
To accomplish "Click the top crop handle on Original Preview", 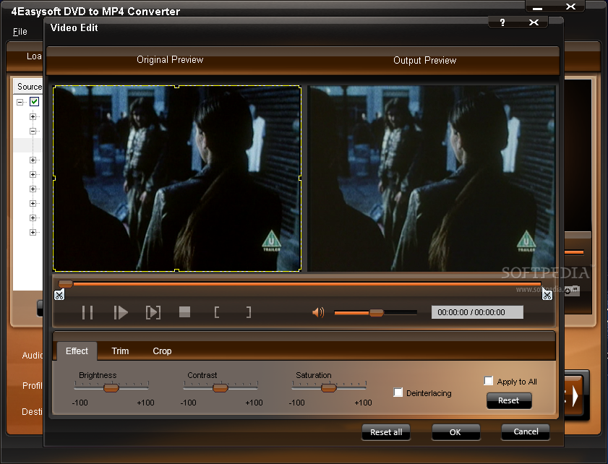I will [x=177, y=87].
